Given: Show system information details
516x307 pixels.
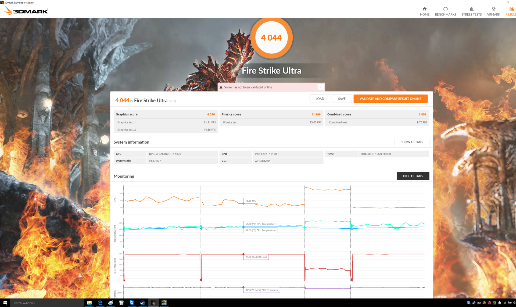Looking at the screenshot, I should (411, 142).
